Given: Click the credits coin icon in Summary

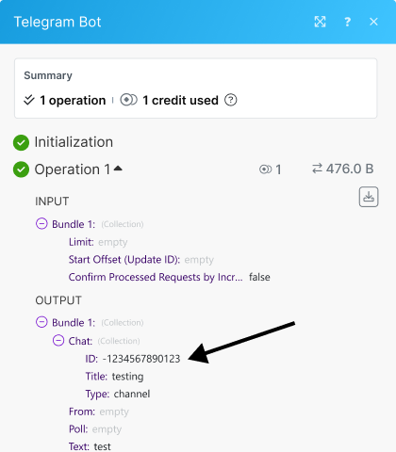Looking at the screenshot, I should coord(128,100).
